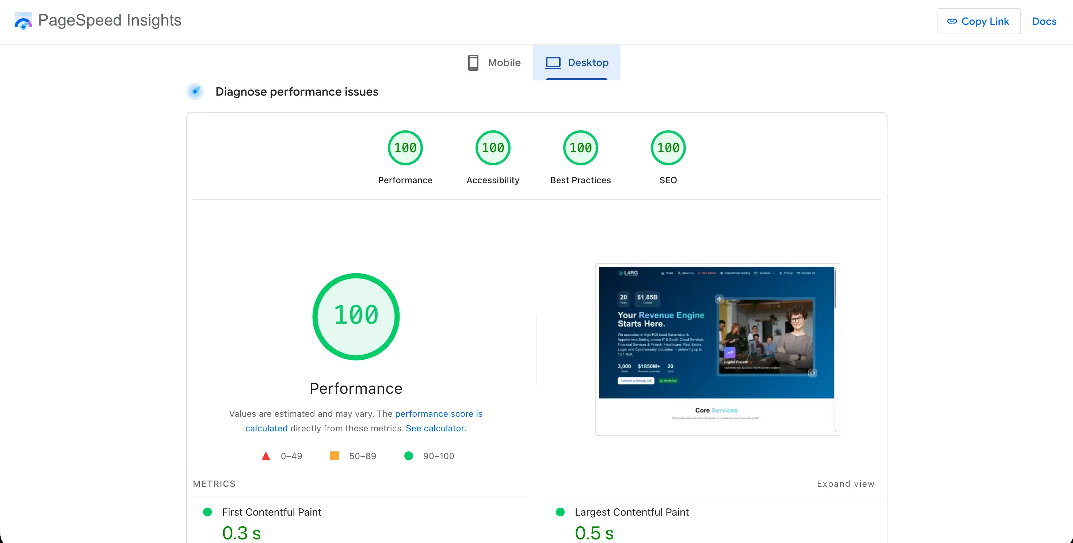Image resolution: width=1073 pixels, height=543 pixels.
Task: Open the Docs link
Action: pos(1044,21)
